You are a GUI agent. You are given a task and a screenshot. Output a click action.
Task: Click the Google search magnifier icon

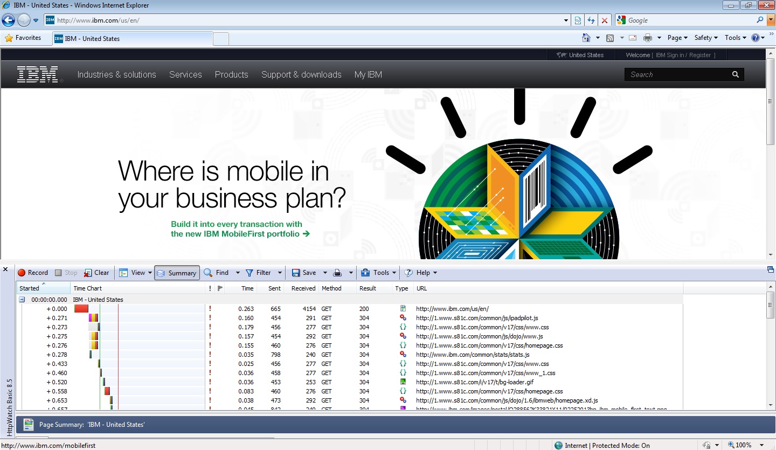tap(760, 20)
